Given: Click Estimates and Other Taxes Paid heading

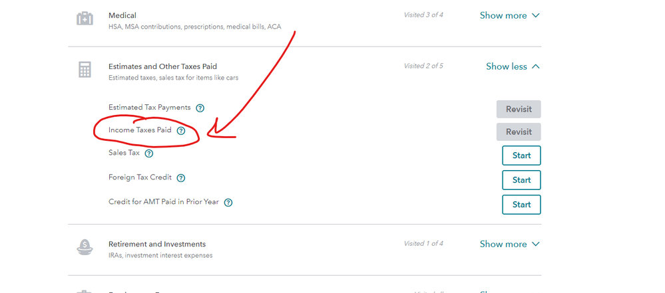Looking at the screenshot, I should (163, 66).
